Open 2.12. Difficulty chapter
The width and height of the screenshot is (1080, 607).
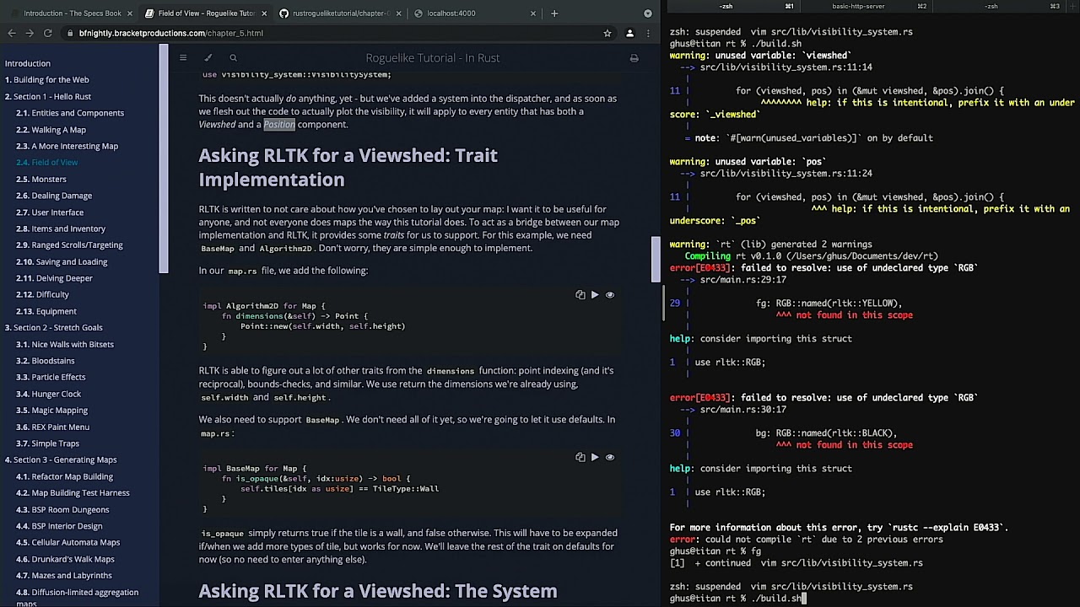pyautogui.click(x=42, y=294)
